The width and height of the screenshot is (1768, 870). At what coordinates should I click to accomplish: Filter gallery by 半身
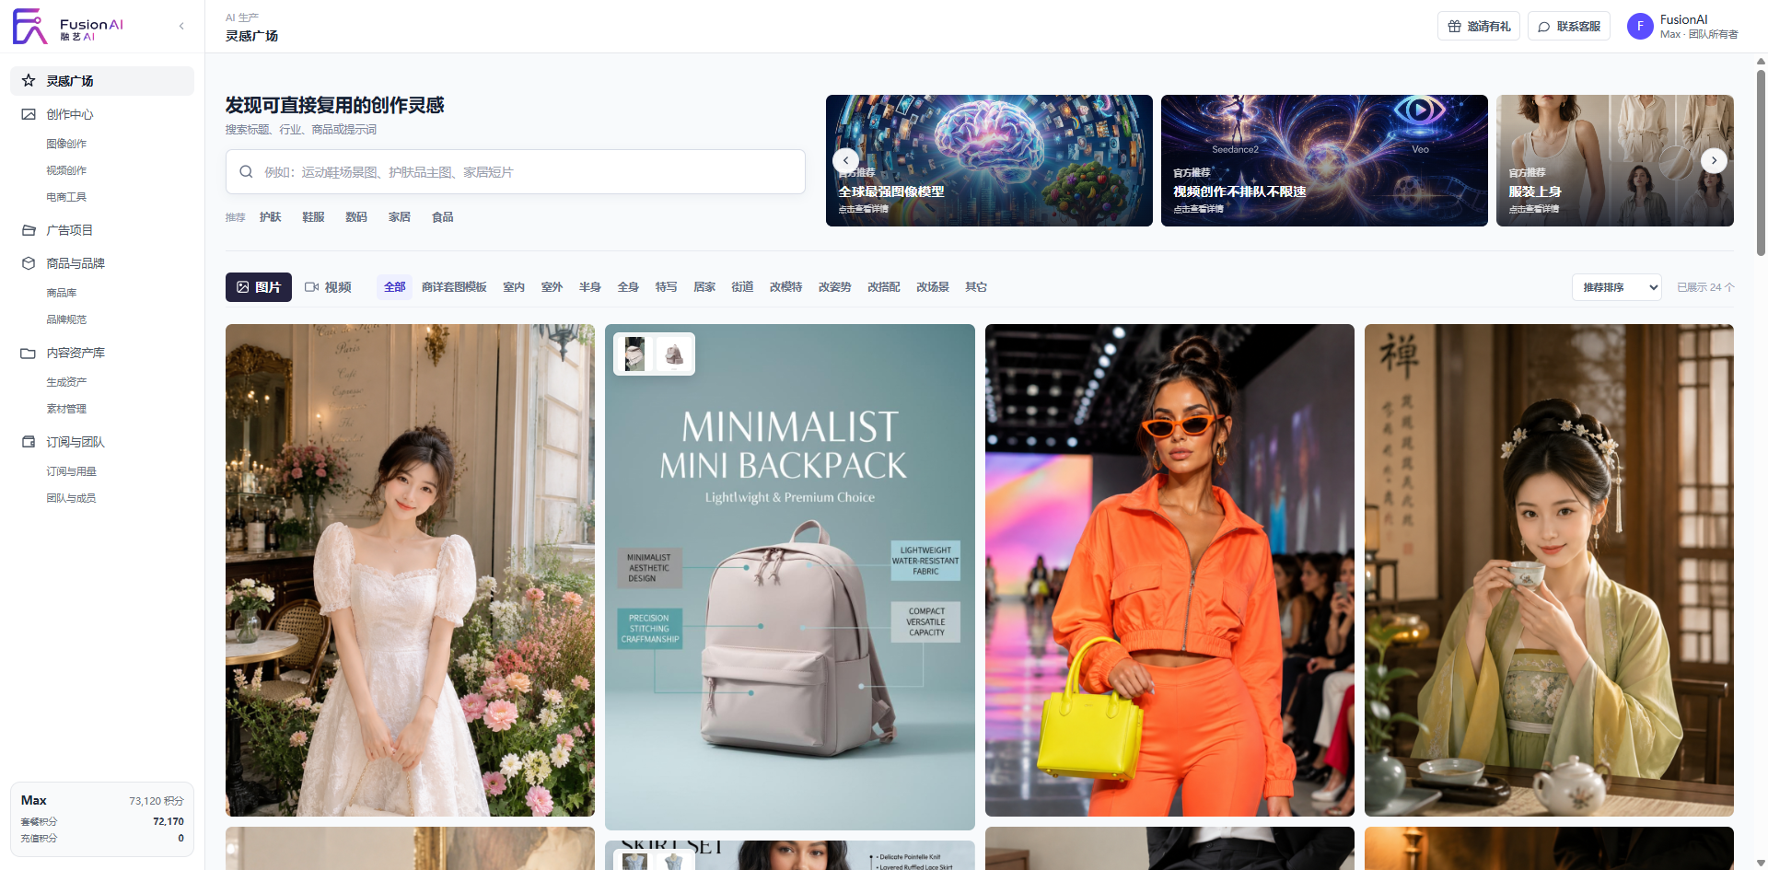pos(590,287)
